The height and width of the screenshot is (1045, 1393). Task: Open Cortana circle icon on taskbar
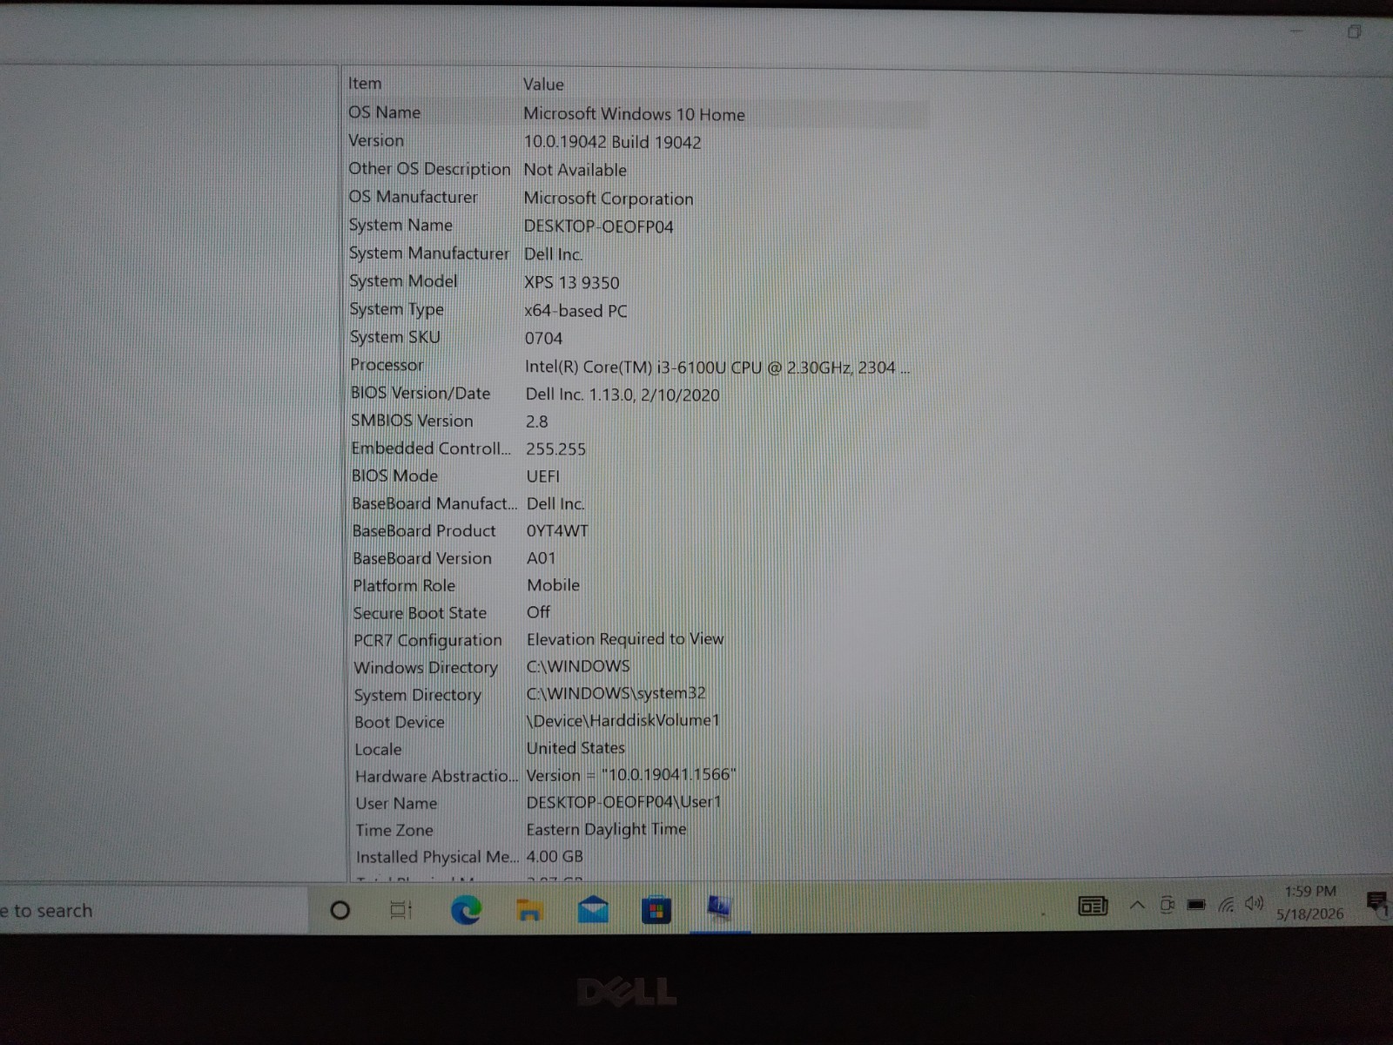pyautogui.click(x=340, y=911)
